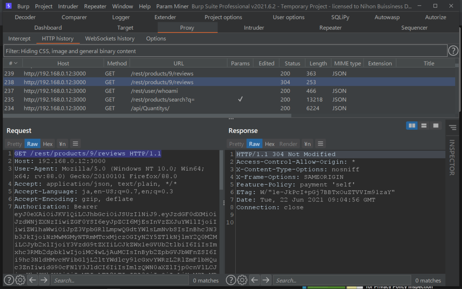Viewport: 462px width, 289px height.
Task: Open request message actions hamburger icon
Action: 75,144
